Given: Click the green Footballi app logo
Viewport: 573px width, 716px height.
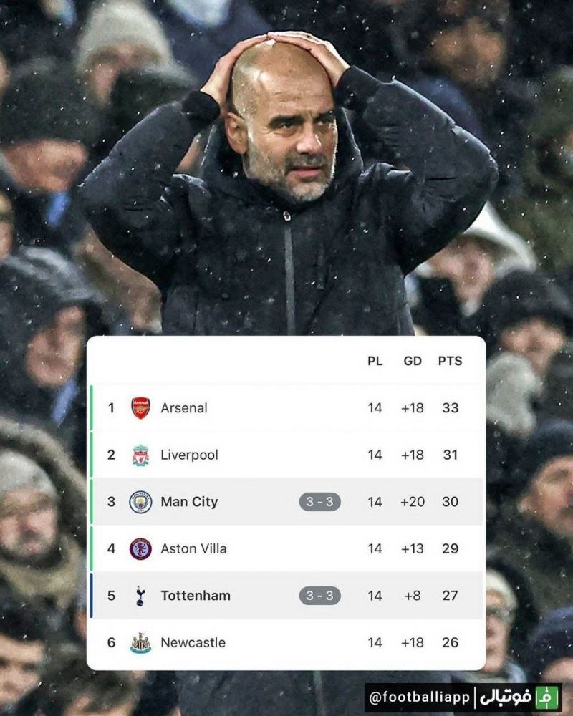Looking at the screenshot, I should tap(547, 697).
